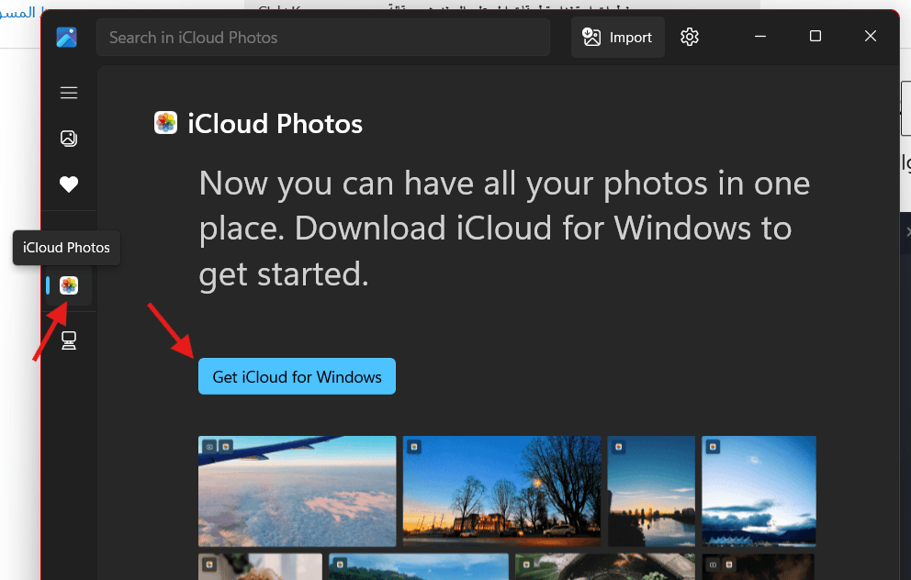Viewport: 911px width, 580px height.
Task: Click Get iCloud for Windows button
Action: (x=297, y=376)
